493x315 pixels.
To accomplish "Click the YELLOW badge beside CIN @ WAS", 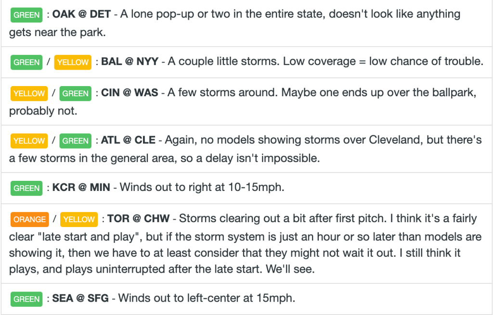I will (29, 93).
